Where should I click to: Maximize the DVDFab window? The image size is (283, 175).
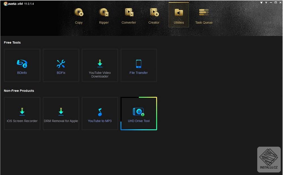click(x=276, y=3)
